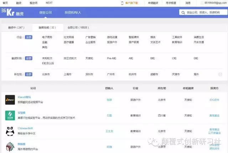This screenshot has height=153, width=228.
Task: Open 融资 in the top navigation
Action: tap(19, 3)
